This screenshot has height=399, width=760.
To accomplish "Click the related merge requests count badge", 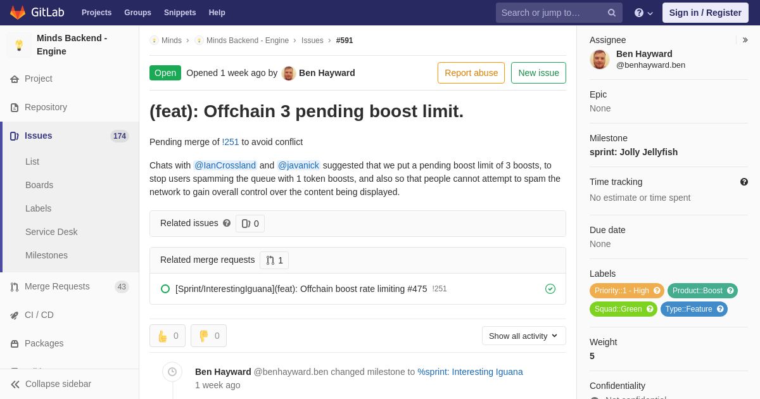I will tap(274, 260).
